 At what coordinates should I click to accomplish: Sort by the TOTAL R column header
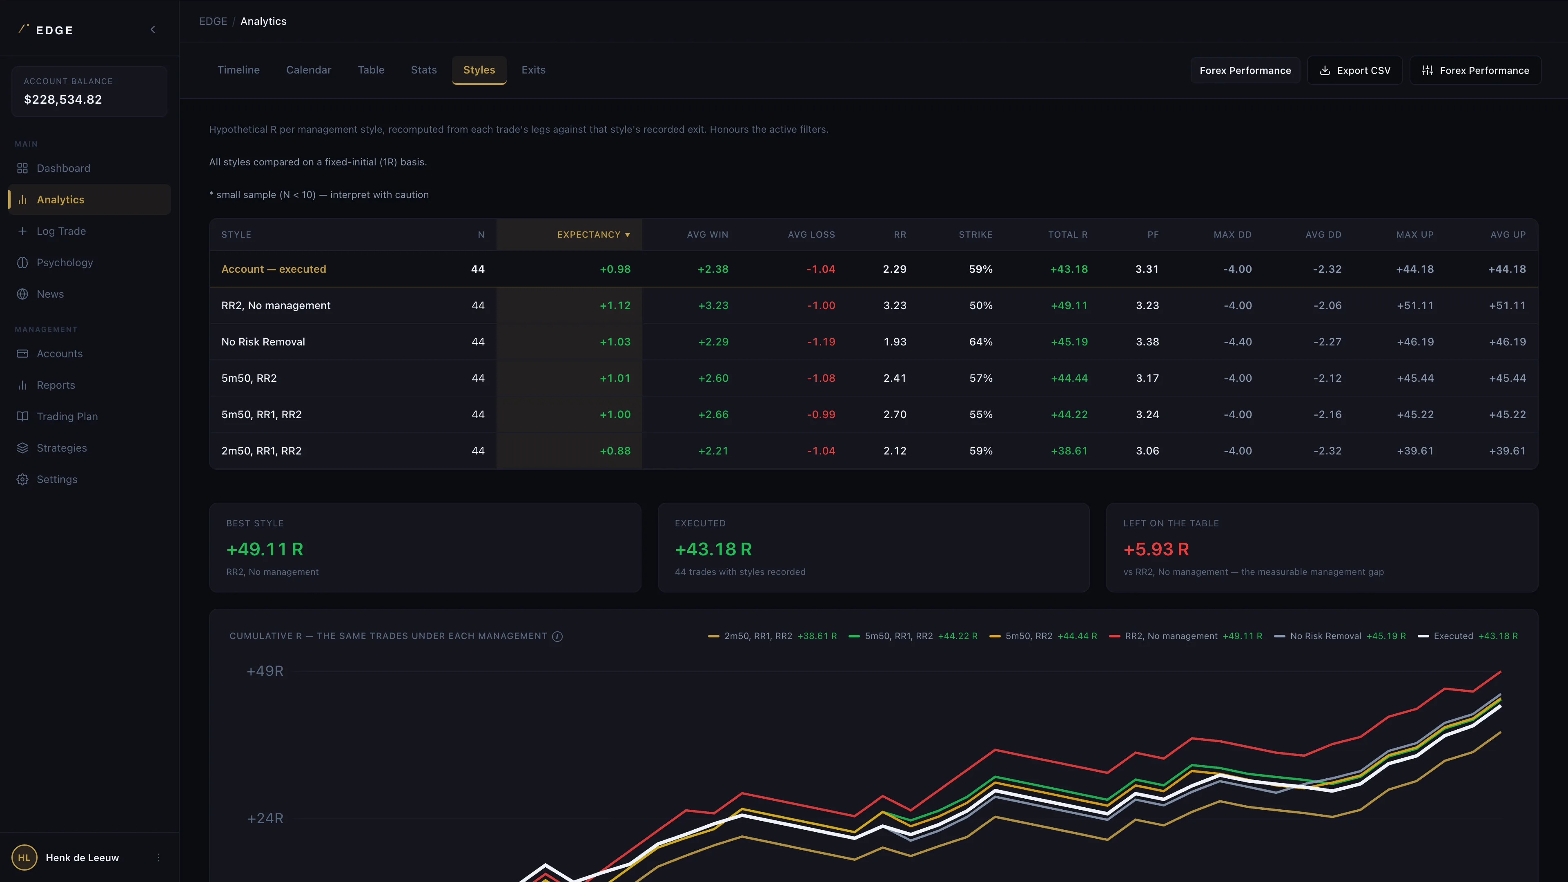(x=1068, y=234)
